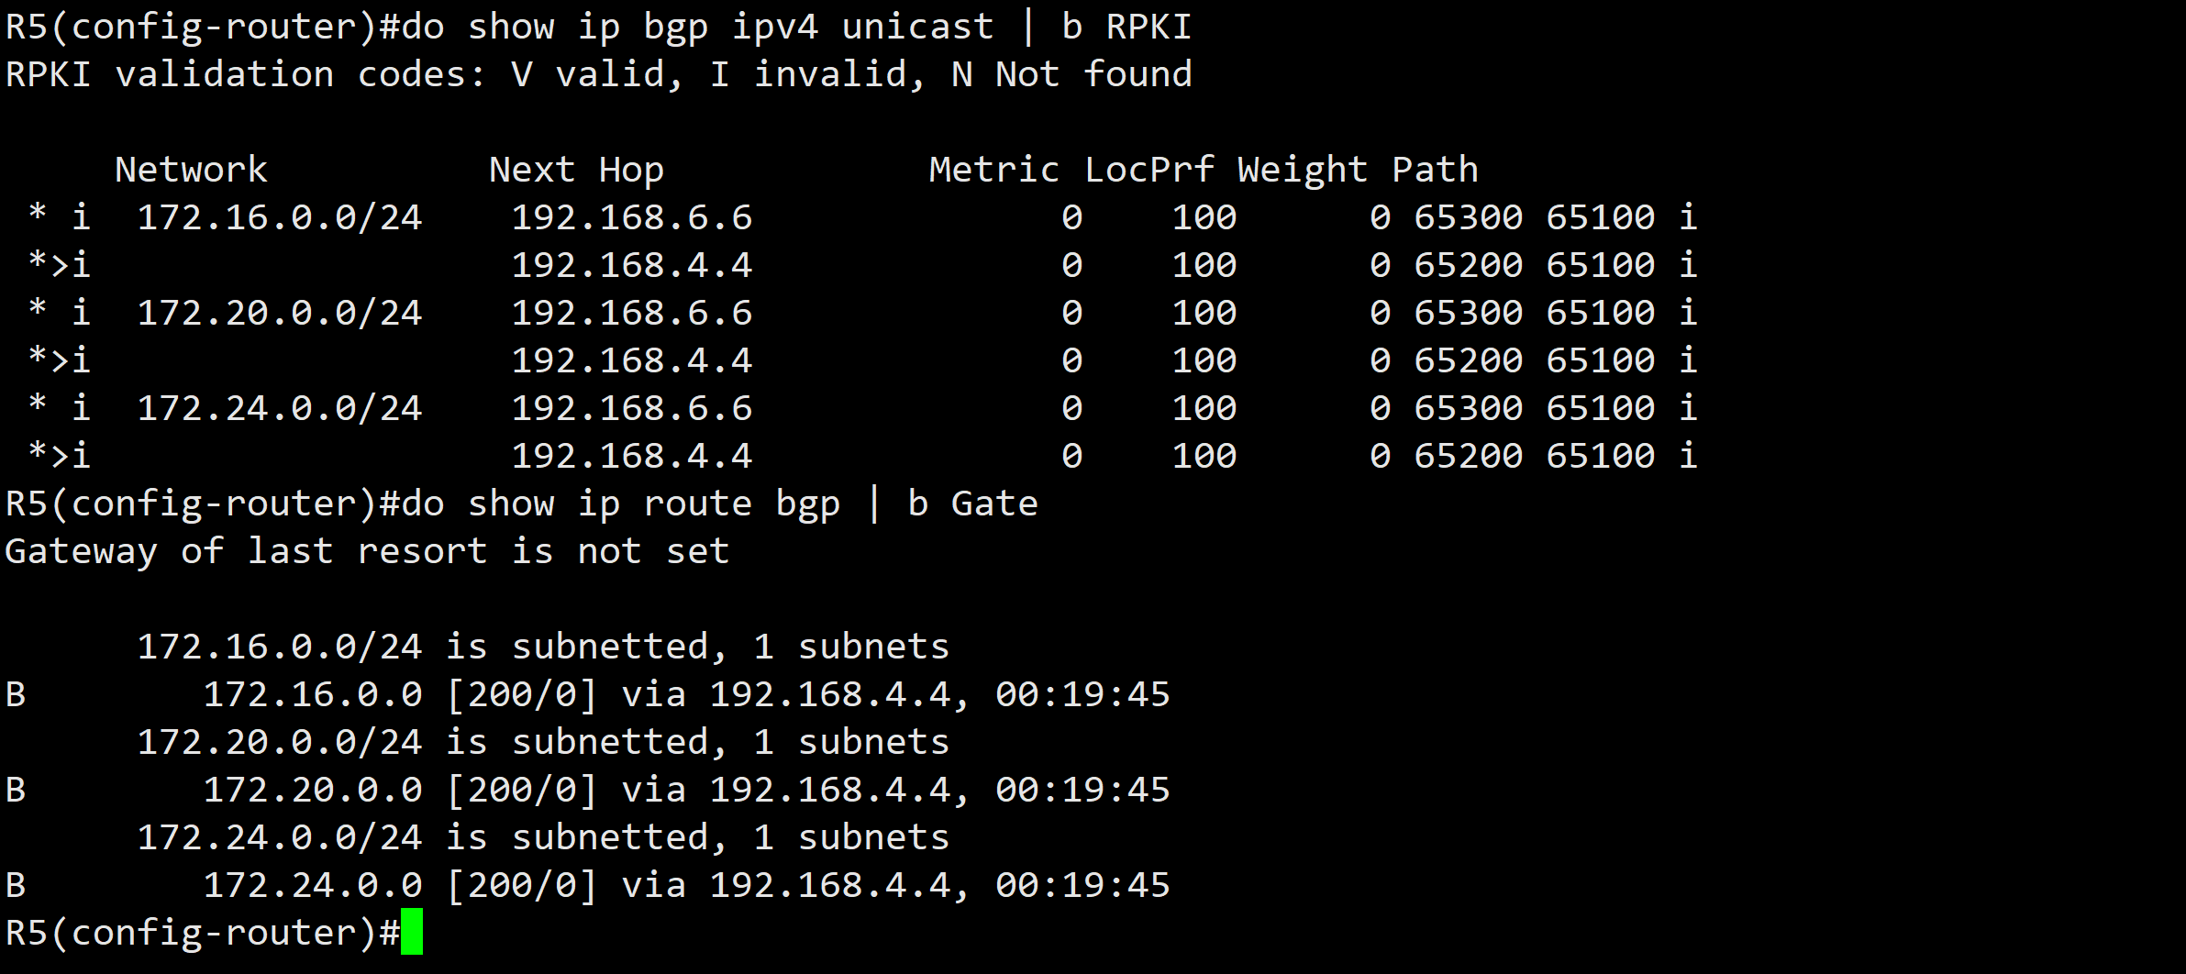Click the green cursor at the prompt
Screen dimensions: 2186x974
click(412, 932)
